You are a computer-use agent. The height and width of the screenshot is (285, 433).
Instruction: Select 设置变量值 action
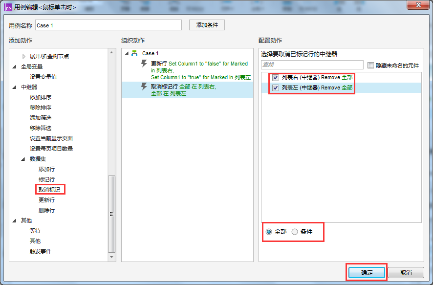click(x=43, y=77)
